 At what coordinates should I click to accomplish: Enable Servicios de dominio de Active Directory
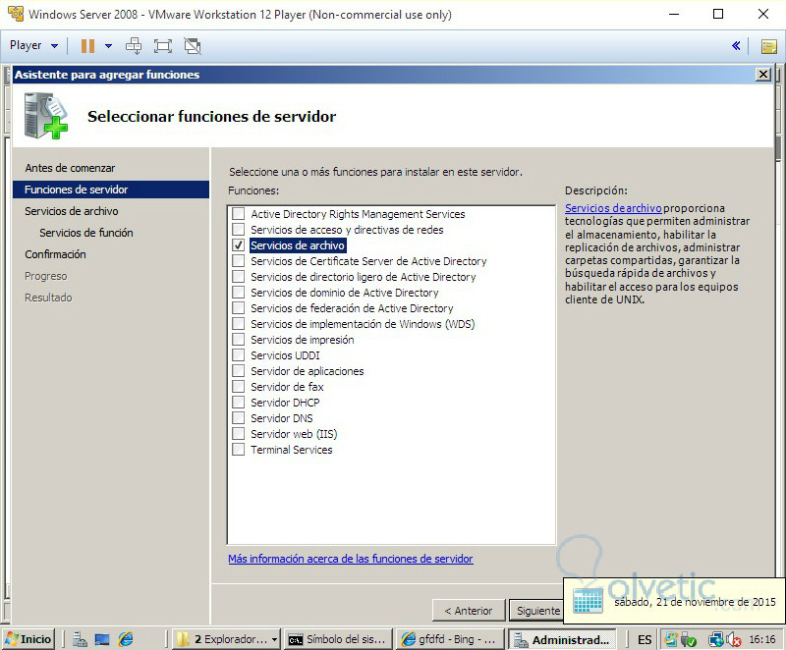238,293
